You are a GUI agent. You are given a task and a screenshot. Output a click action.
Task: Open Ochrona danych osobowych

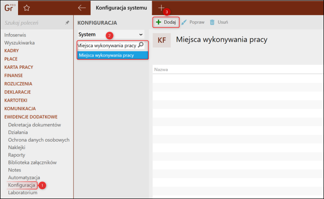[39, 140]
